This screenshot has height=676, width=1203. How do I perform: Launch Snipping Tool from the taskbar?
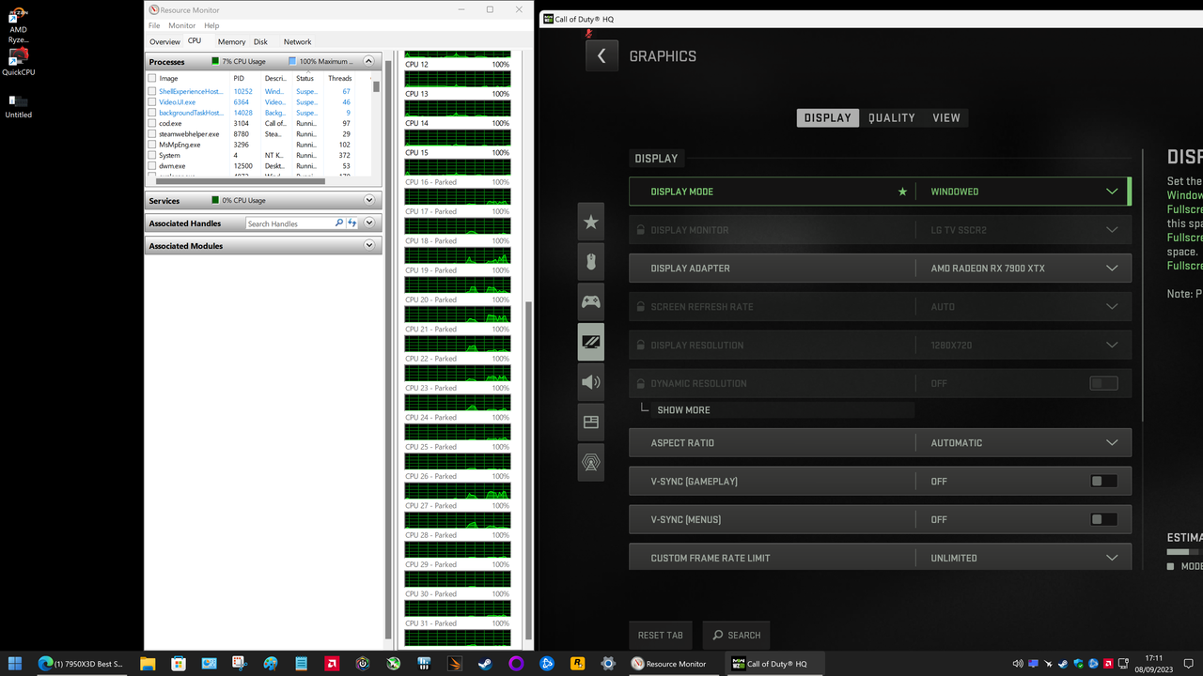pyautogui.click(x=240, y=663)
